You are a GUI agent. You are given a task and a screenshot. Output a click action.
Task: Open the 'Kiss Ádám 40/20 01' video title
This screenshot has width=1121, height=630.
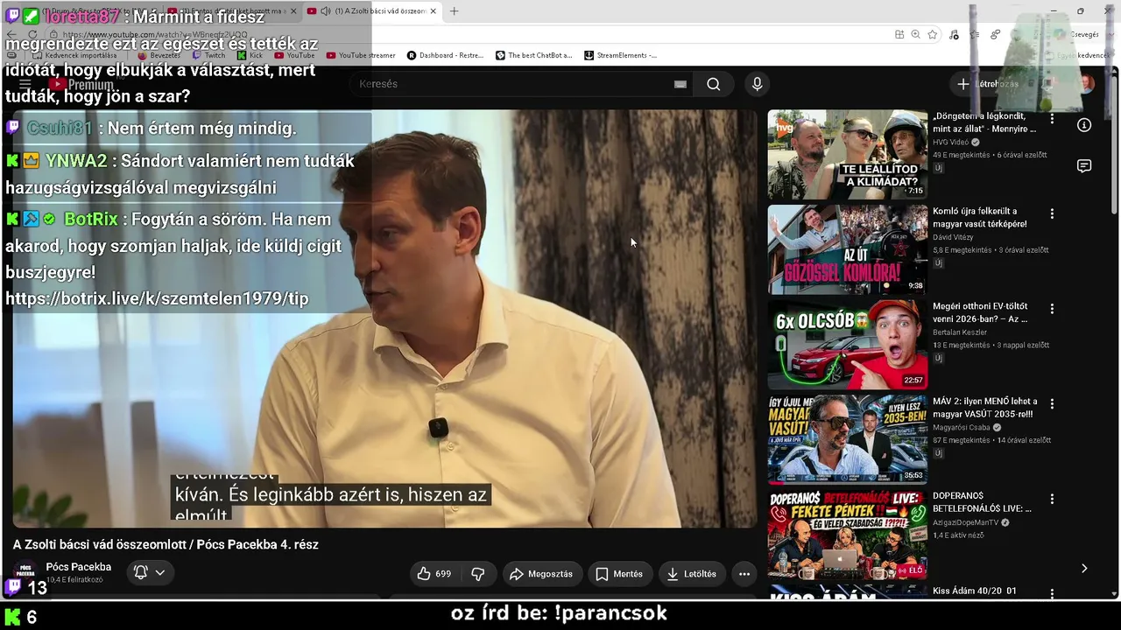(x=975, y=591)
